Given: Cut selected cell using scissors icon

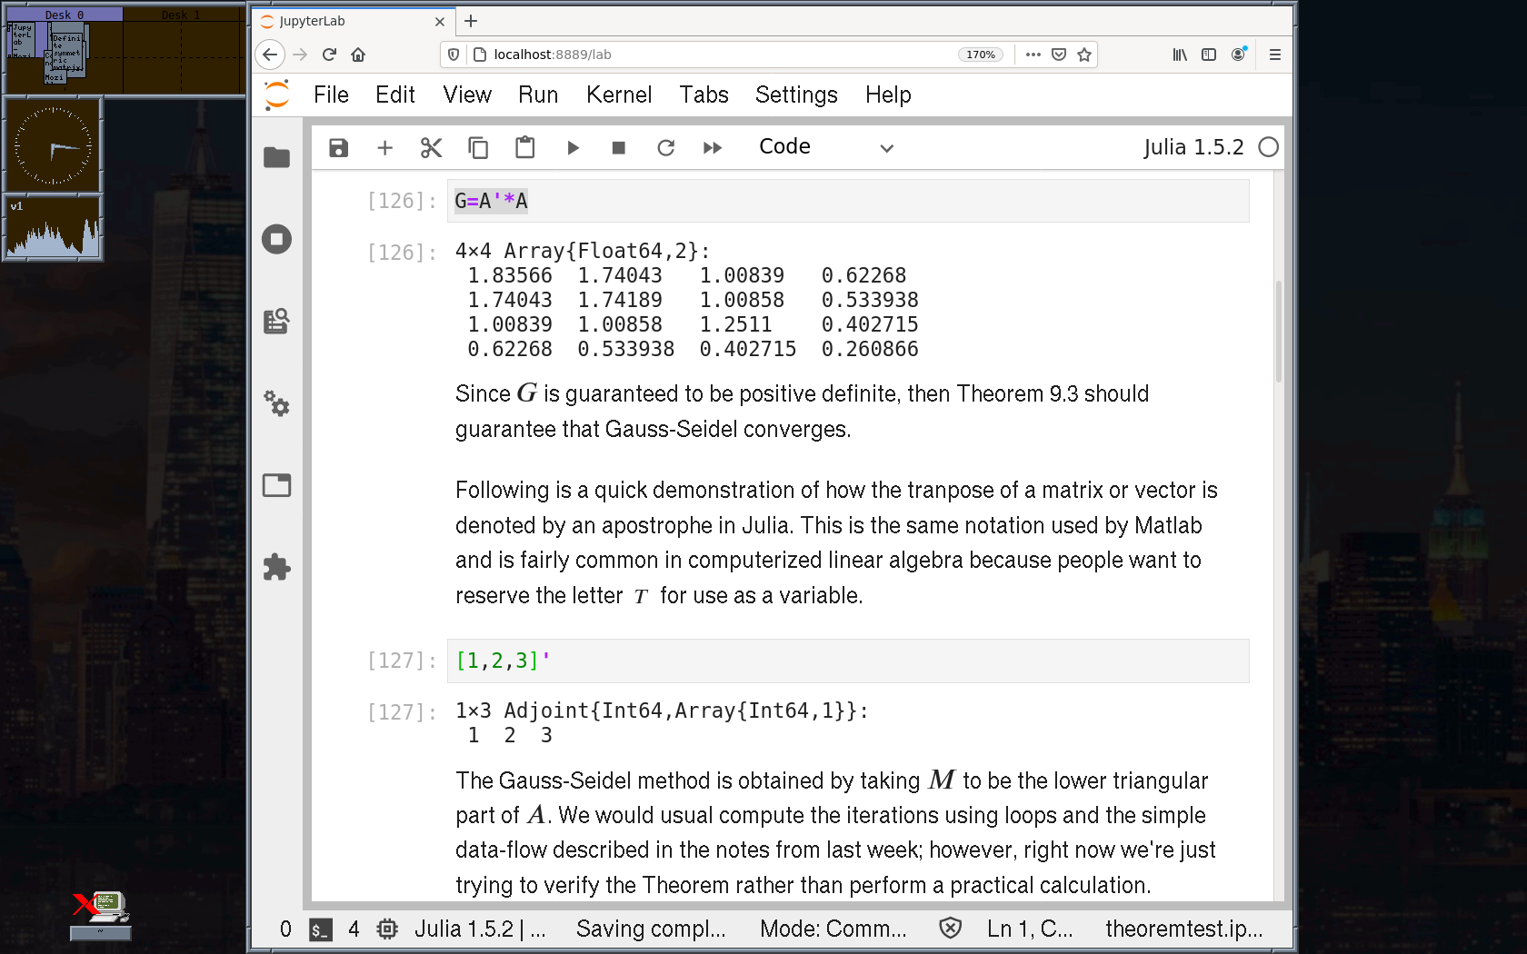Looking at the screenshot, I should click(x=431, y=148).
